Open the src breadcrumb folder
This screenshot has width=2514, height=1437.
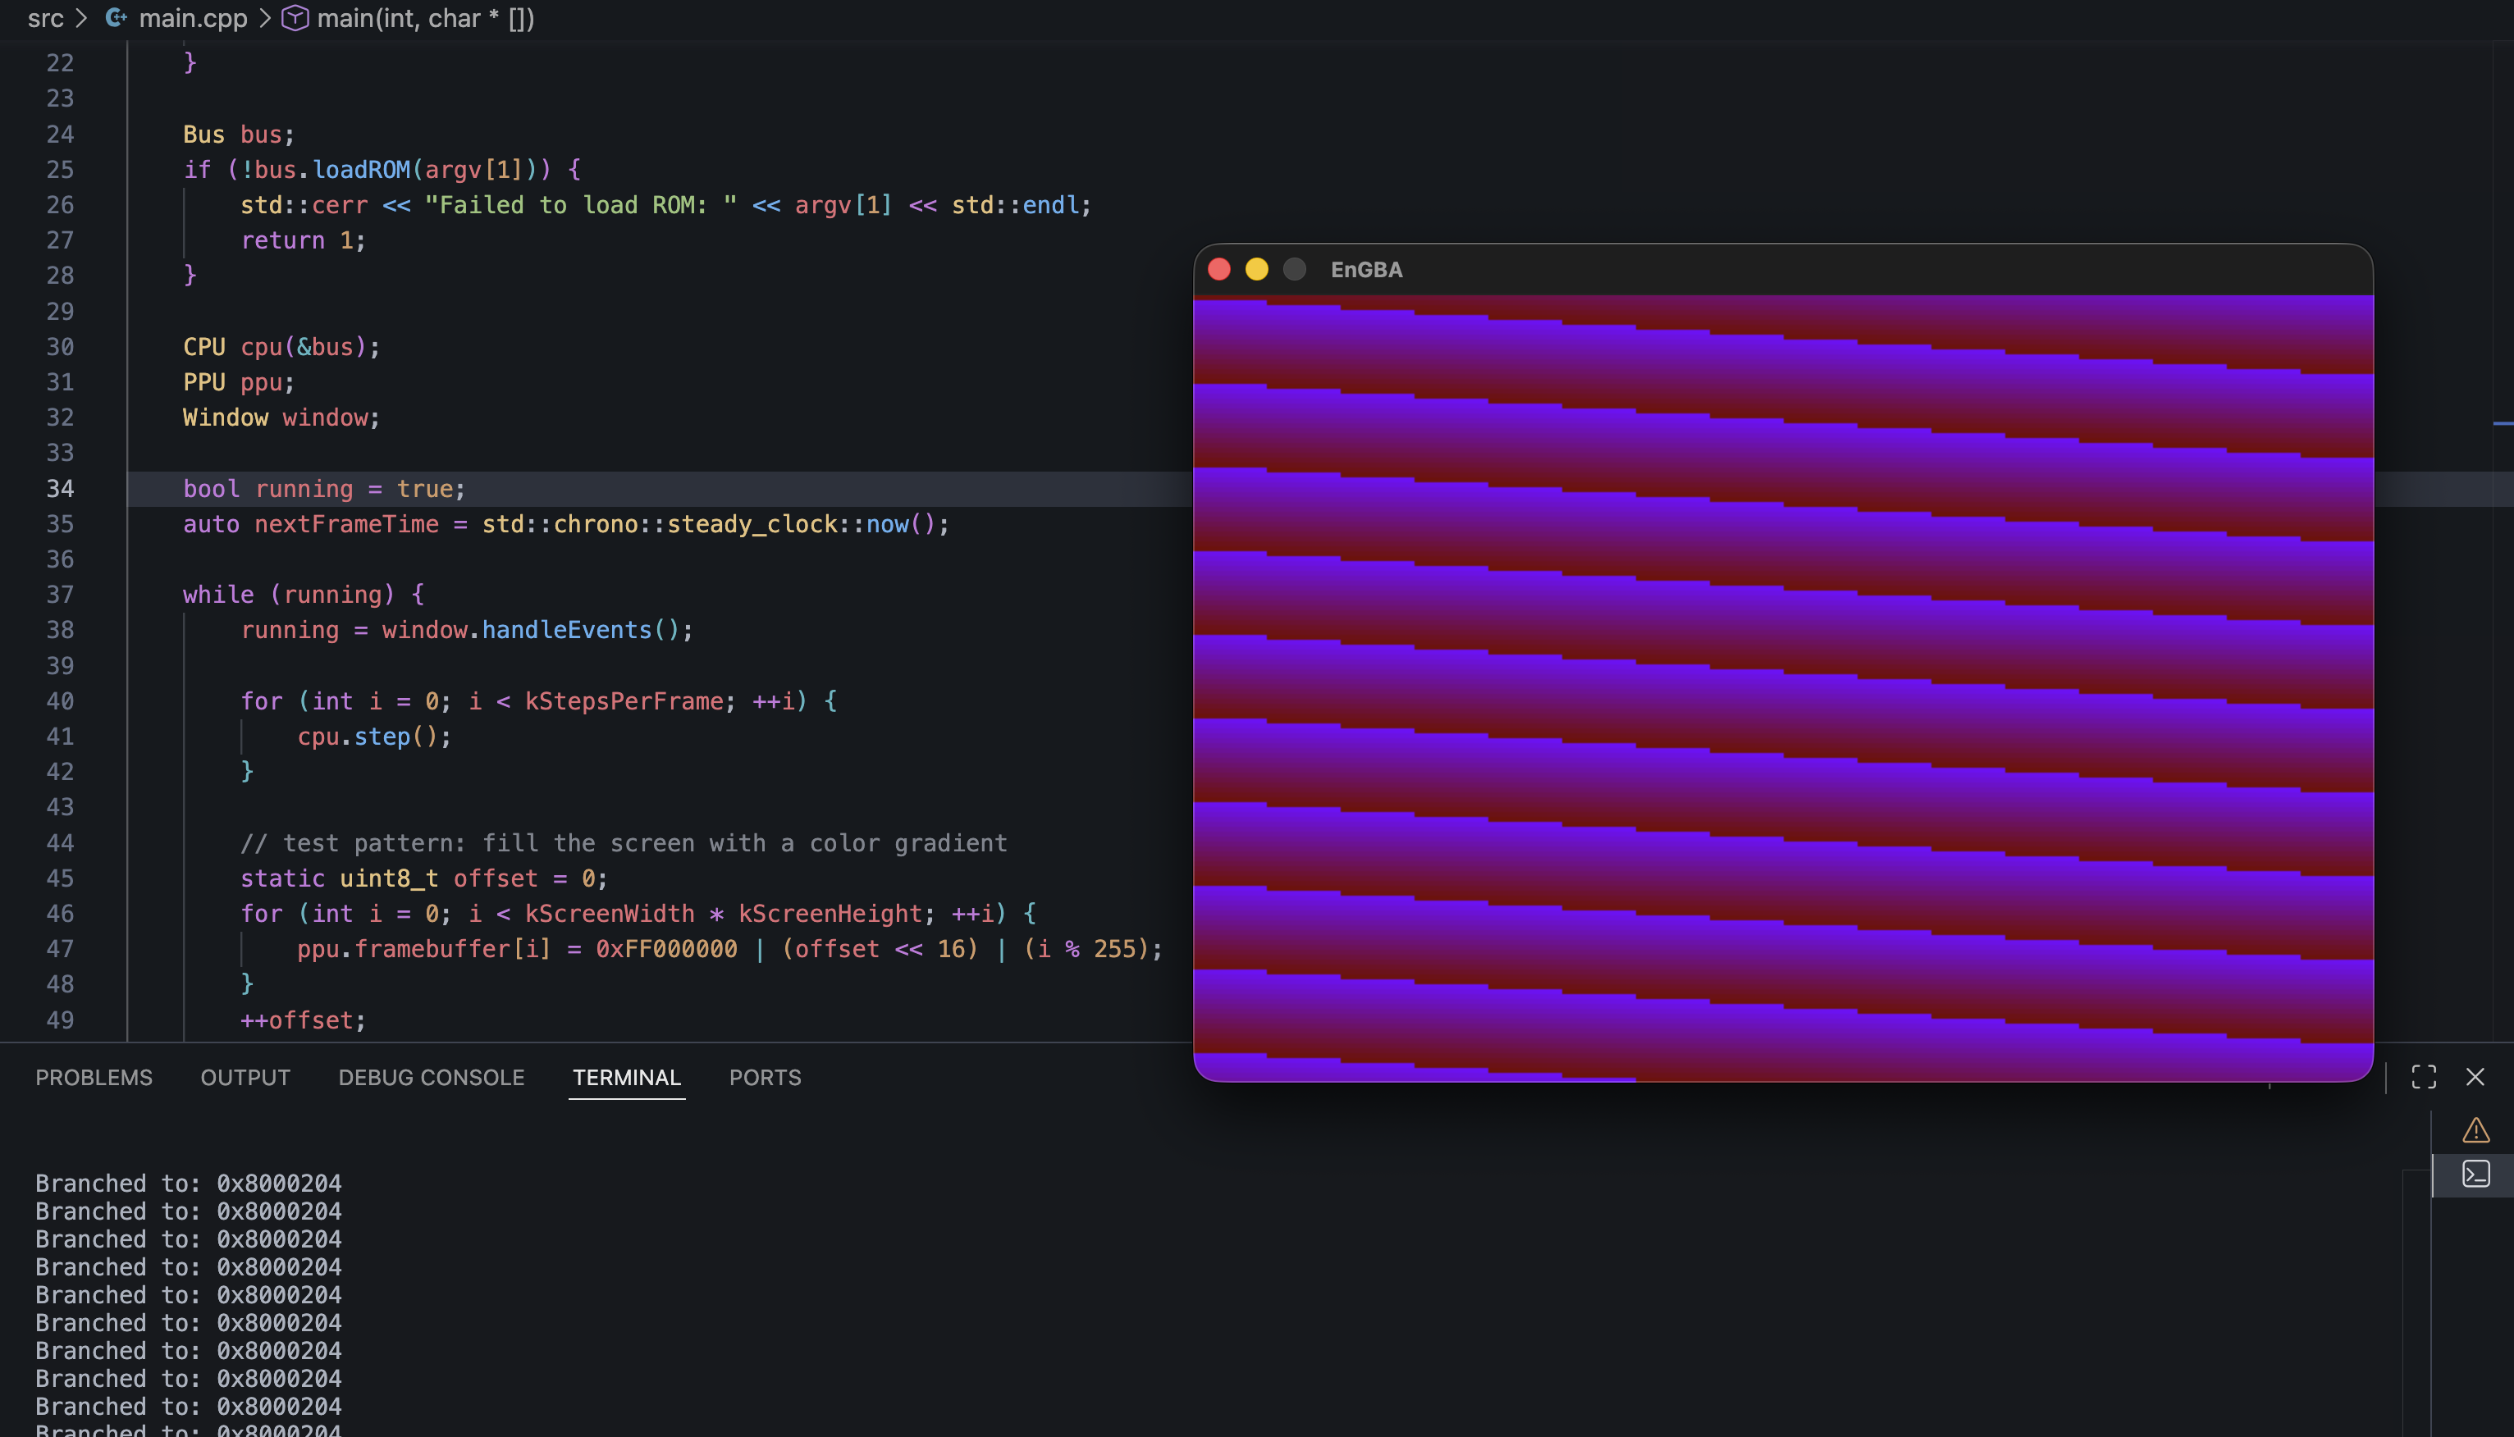click(x=45, y=18)
